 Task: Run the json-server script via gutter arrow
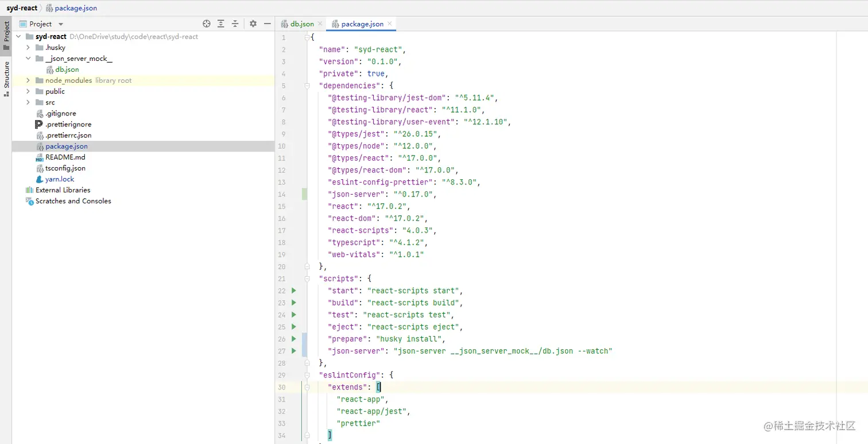tap(294, 351)
